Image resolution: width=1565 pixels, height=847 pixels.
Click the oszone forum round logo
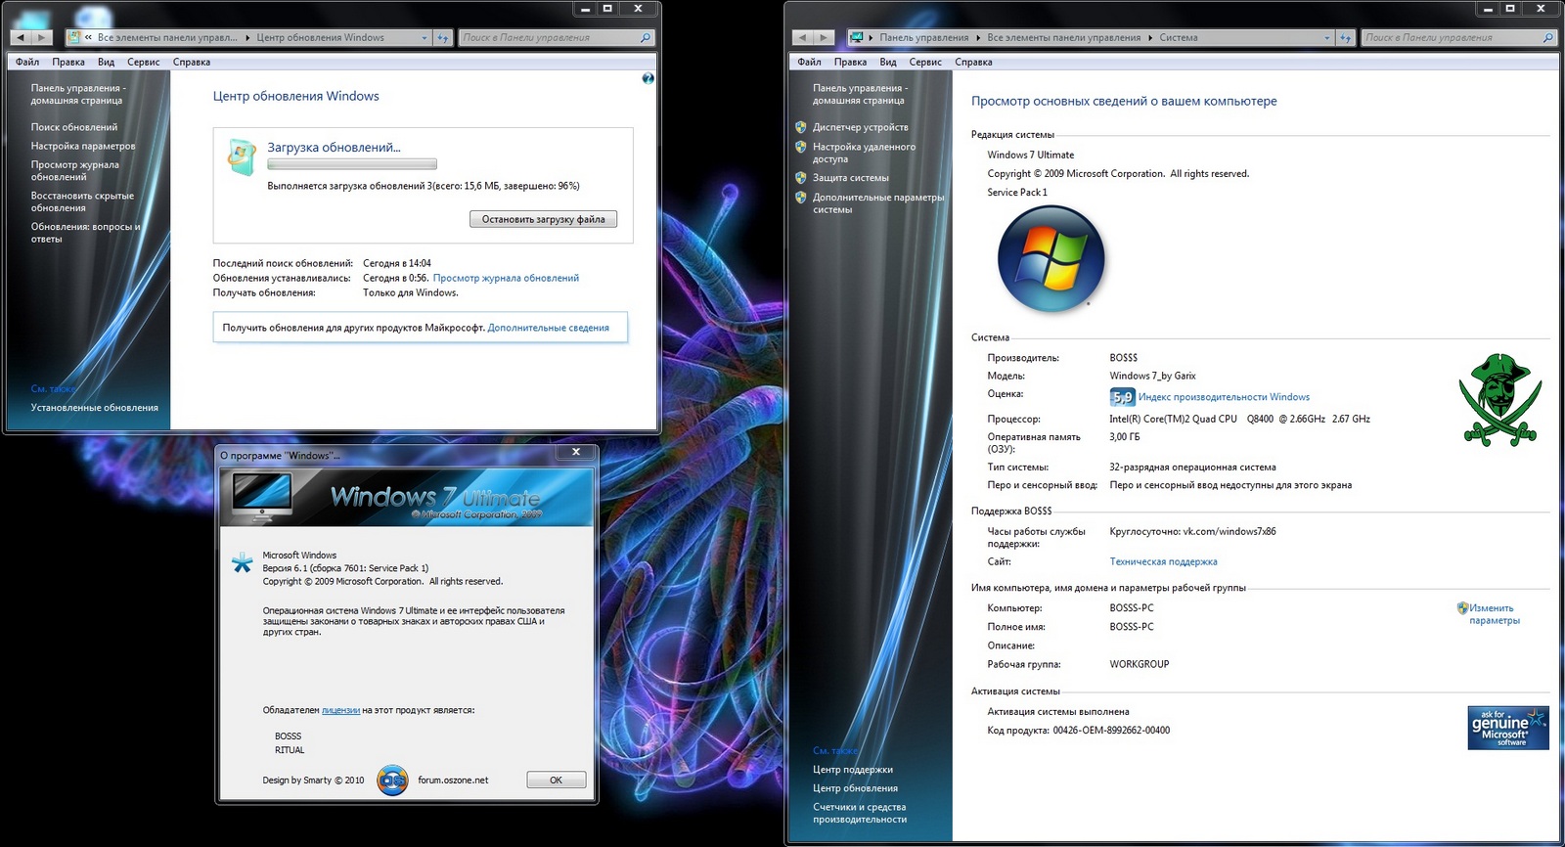click(x=392, y=780)
